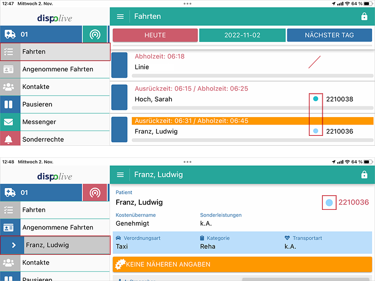Click teal status dot in Hoch, Sarah row
Image resolution: width=375 pixels, height=281 pixels.
pyautogui.click(x=315, y=99)
